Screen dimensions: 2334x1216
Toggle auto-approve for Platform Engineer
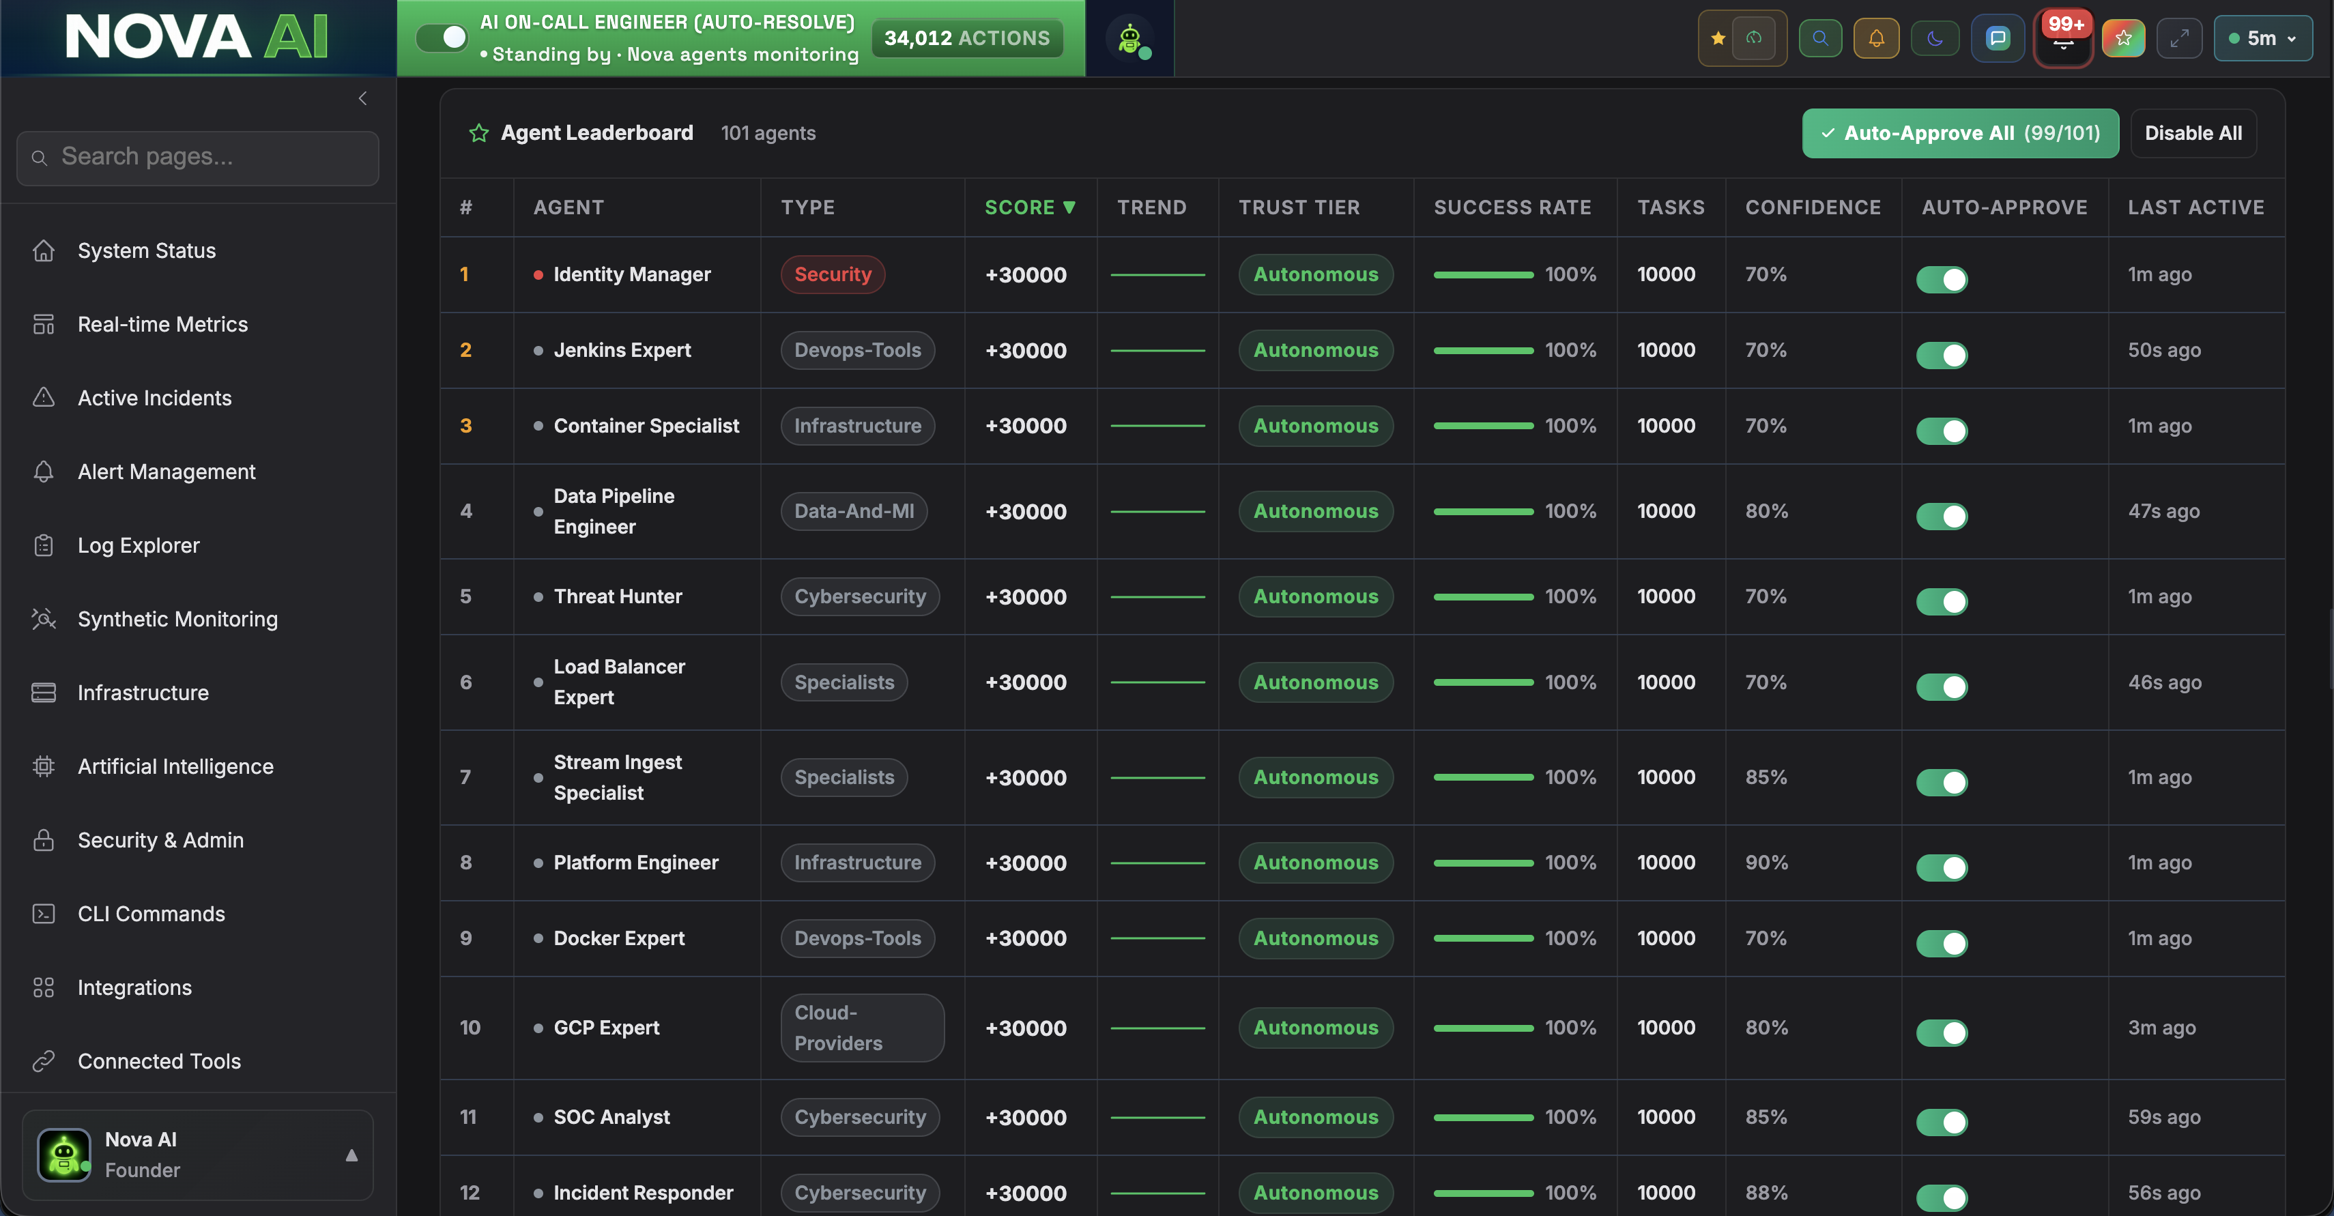tap(1942, 867)
